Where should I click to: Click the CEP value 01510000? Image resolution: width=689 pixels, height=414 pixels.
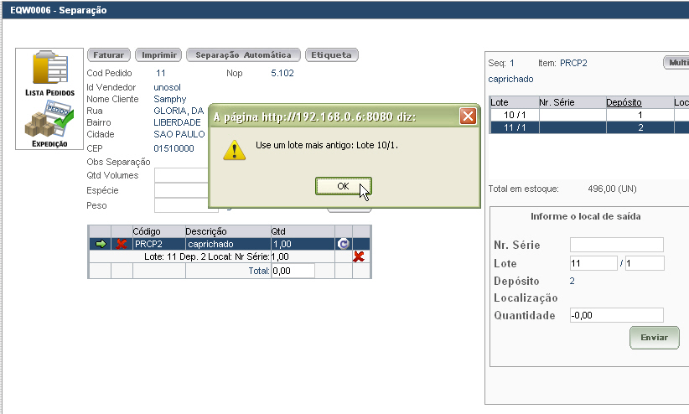tap(174, 148)
